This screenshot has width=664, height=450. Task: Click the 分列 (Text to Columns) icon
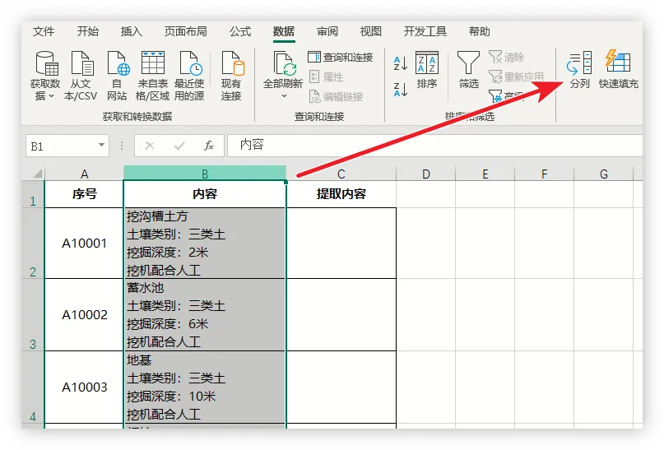[579, 63]
